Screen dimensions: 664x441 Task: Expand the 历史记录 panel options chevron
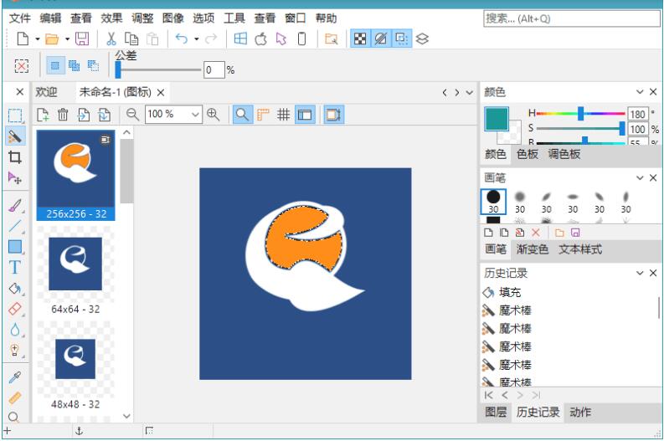click(x=640, y=273)
